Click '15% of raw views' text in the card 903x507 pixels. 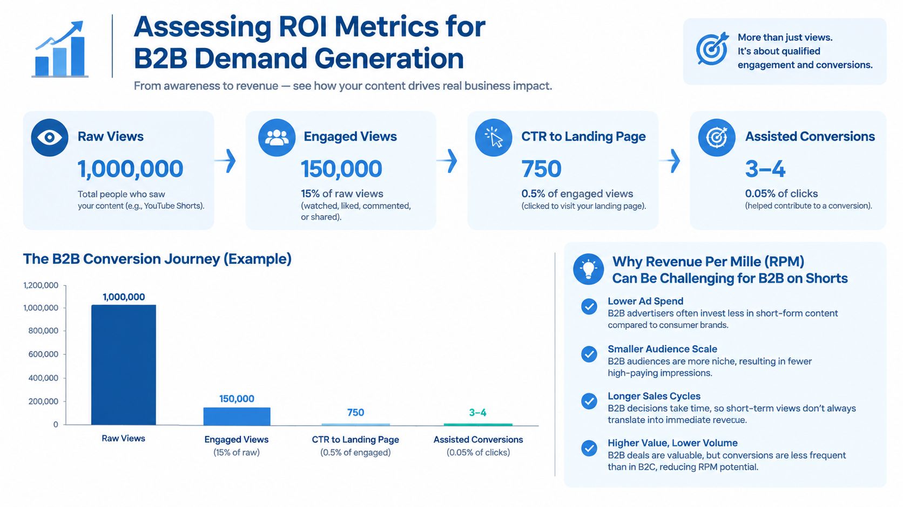pos(342,194)
